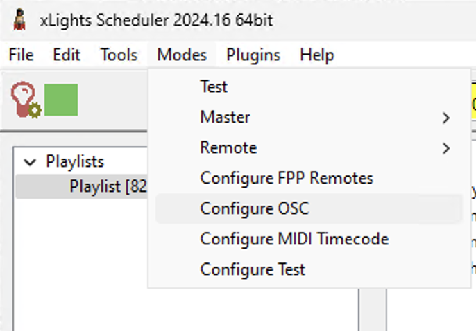This screenshot has width=476, height=331.
Task: Click the xLights Scheduler title bar text
Action: pyautogui.click(x=156, y=20)
